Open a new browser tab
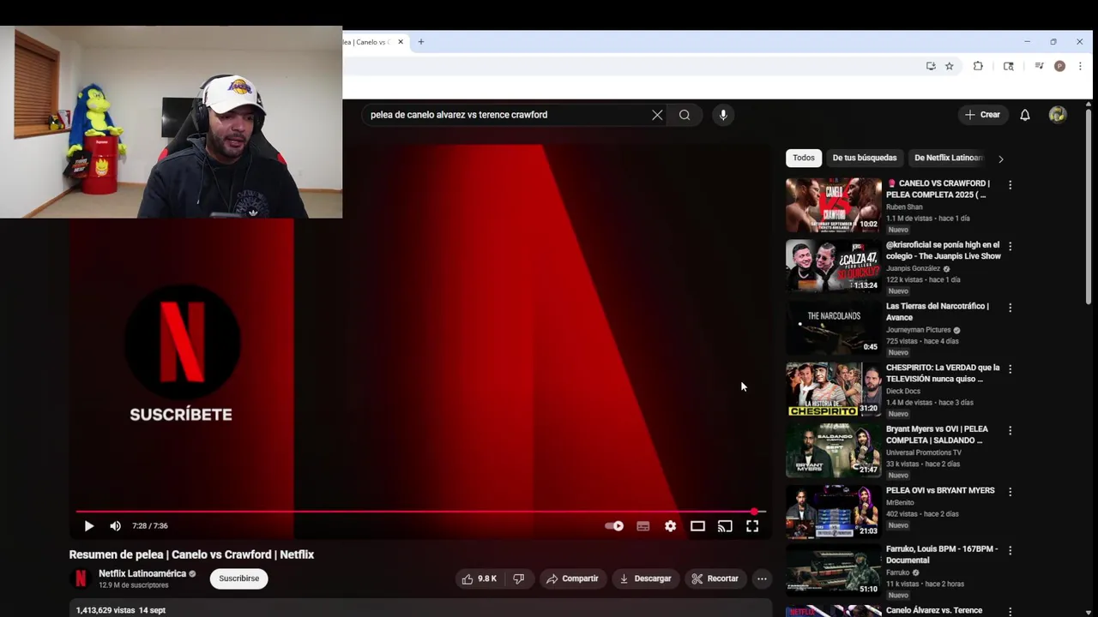This screenshot has width=1098, height=617. [420, 42]
